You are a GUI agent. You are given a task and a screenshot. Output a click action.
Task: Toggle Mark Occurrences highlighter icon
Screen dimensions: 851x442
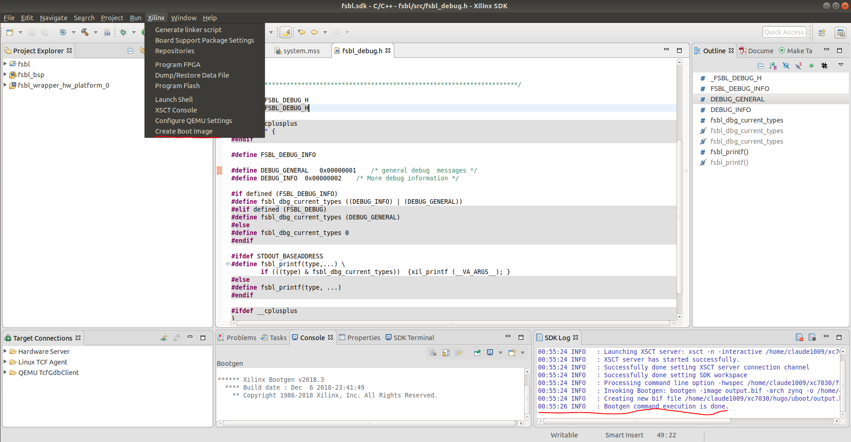tap(286, 32)
